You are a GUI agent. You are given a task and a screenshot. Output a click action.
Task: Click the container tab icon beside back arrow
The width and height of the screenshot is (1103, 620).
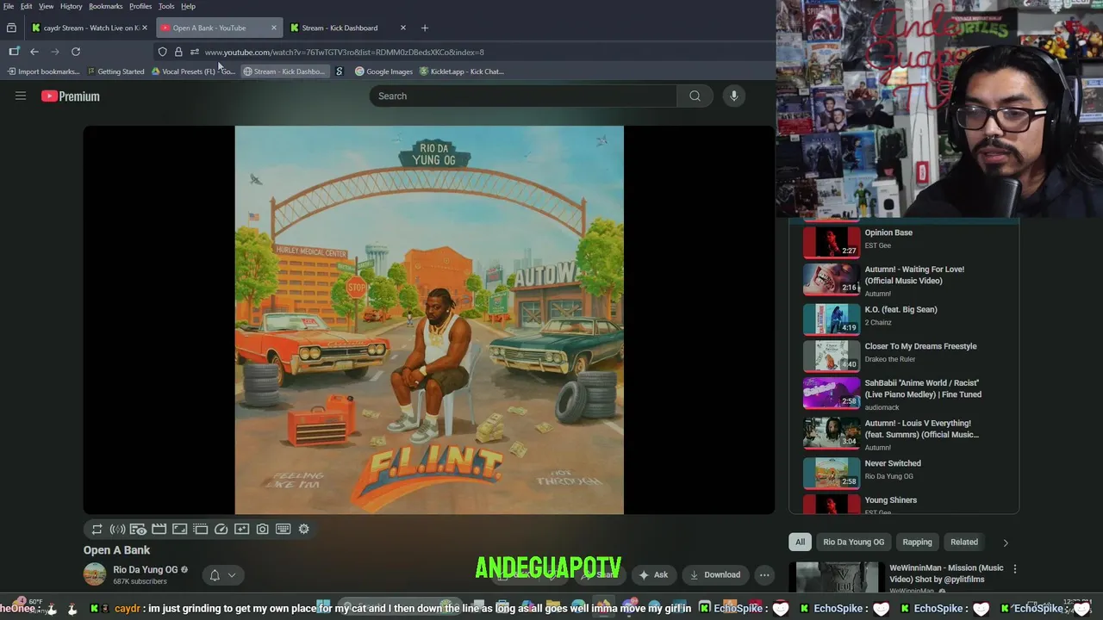14,52
